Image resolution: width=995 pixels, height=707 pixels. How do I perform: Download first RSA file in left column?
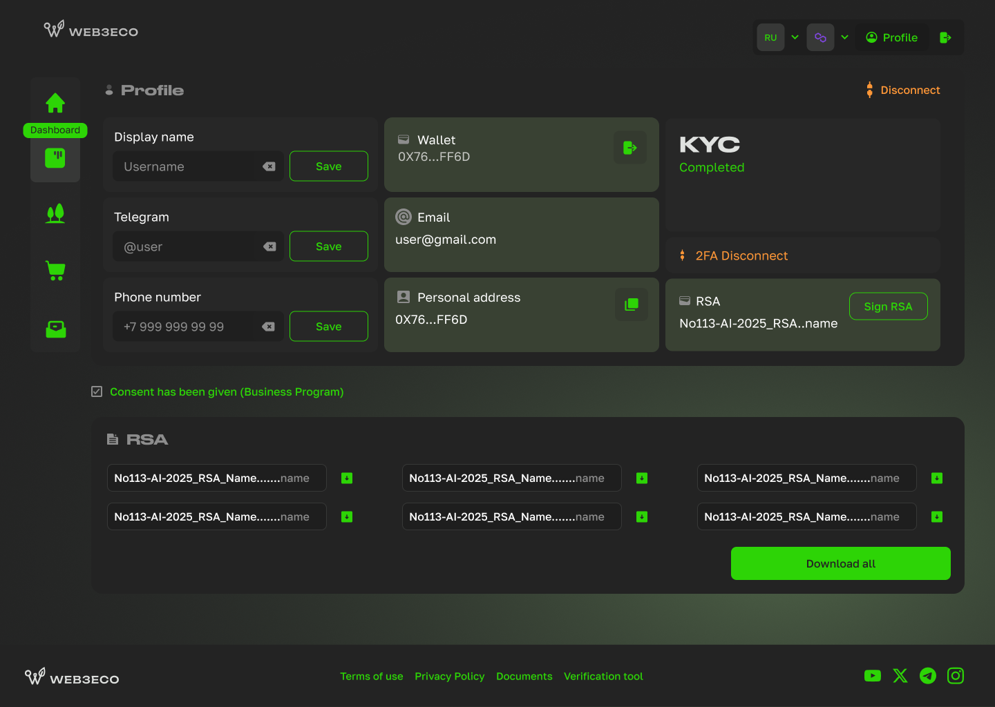pos(347,478)
